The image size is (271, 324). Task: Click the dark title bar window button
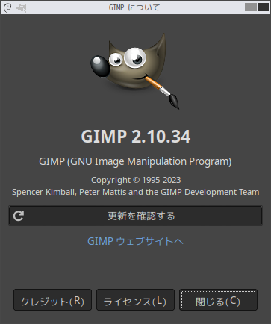coord(263,7)
